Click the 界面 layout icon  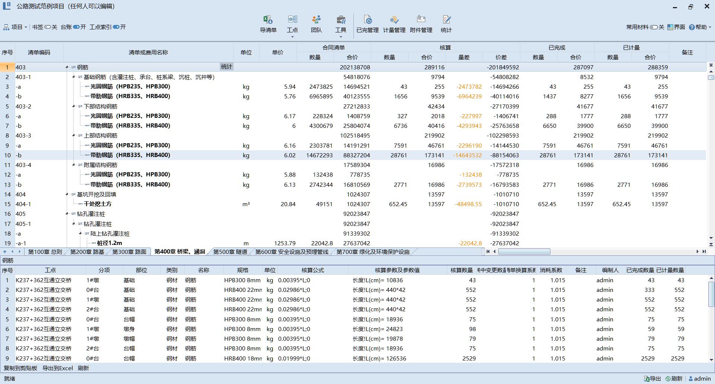tap(670, 27)
